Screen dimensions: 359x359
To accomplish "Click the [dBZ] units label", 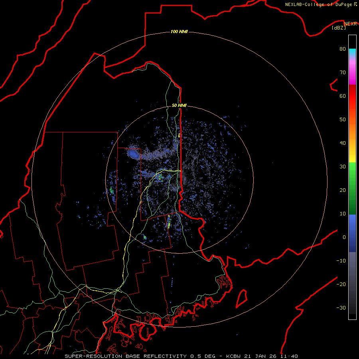I will pyautogui.click(x=339, y=28).
